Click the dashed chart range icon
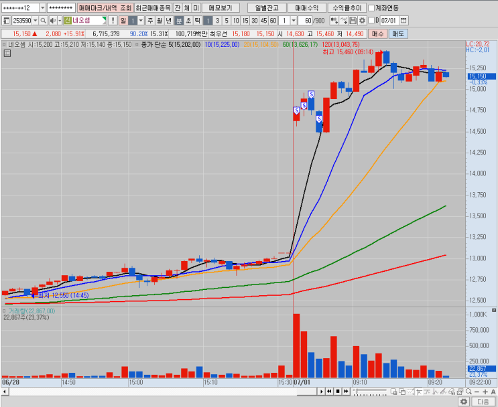 [x=410, y=392]
